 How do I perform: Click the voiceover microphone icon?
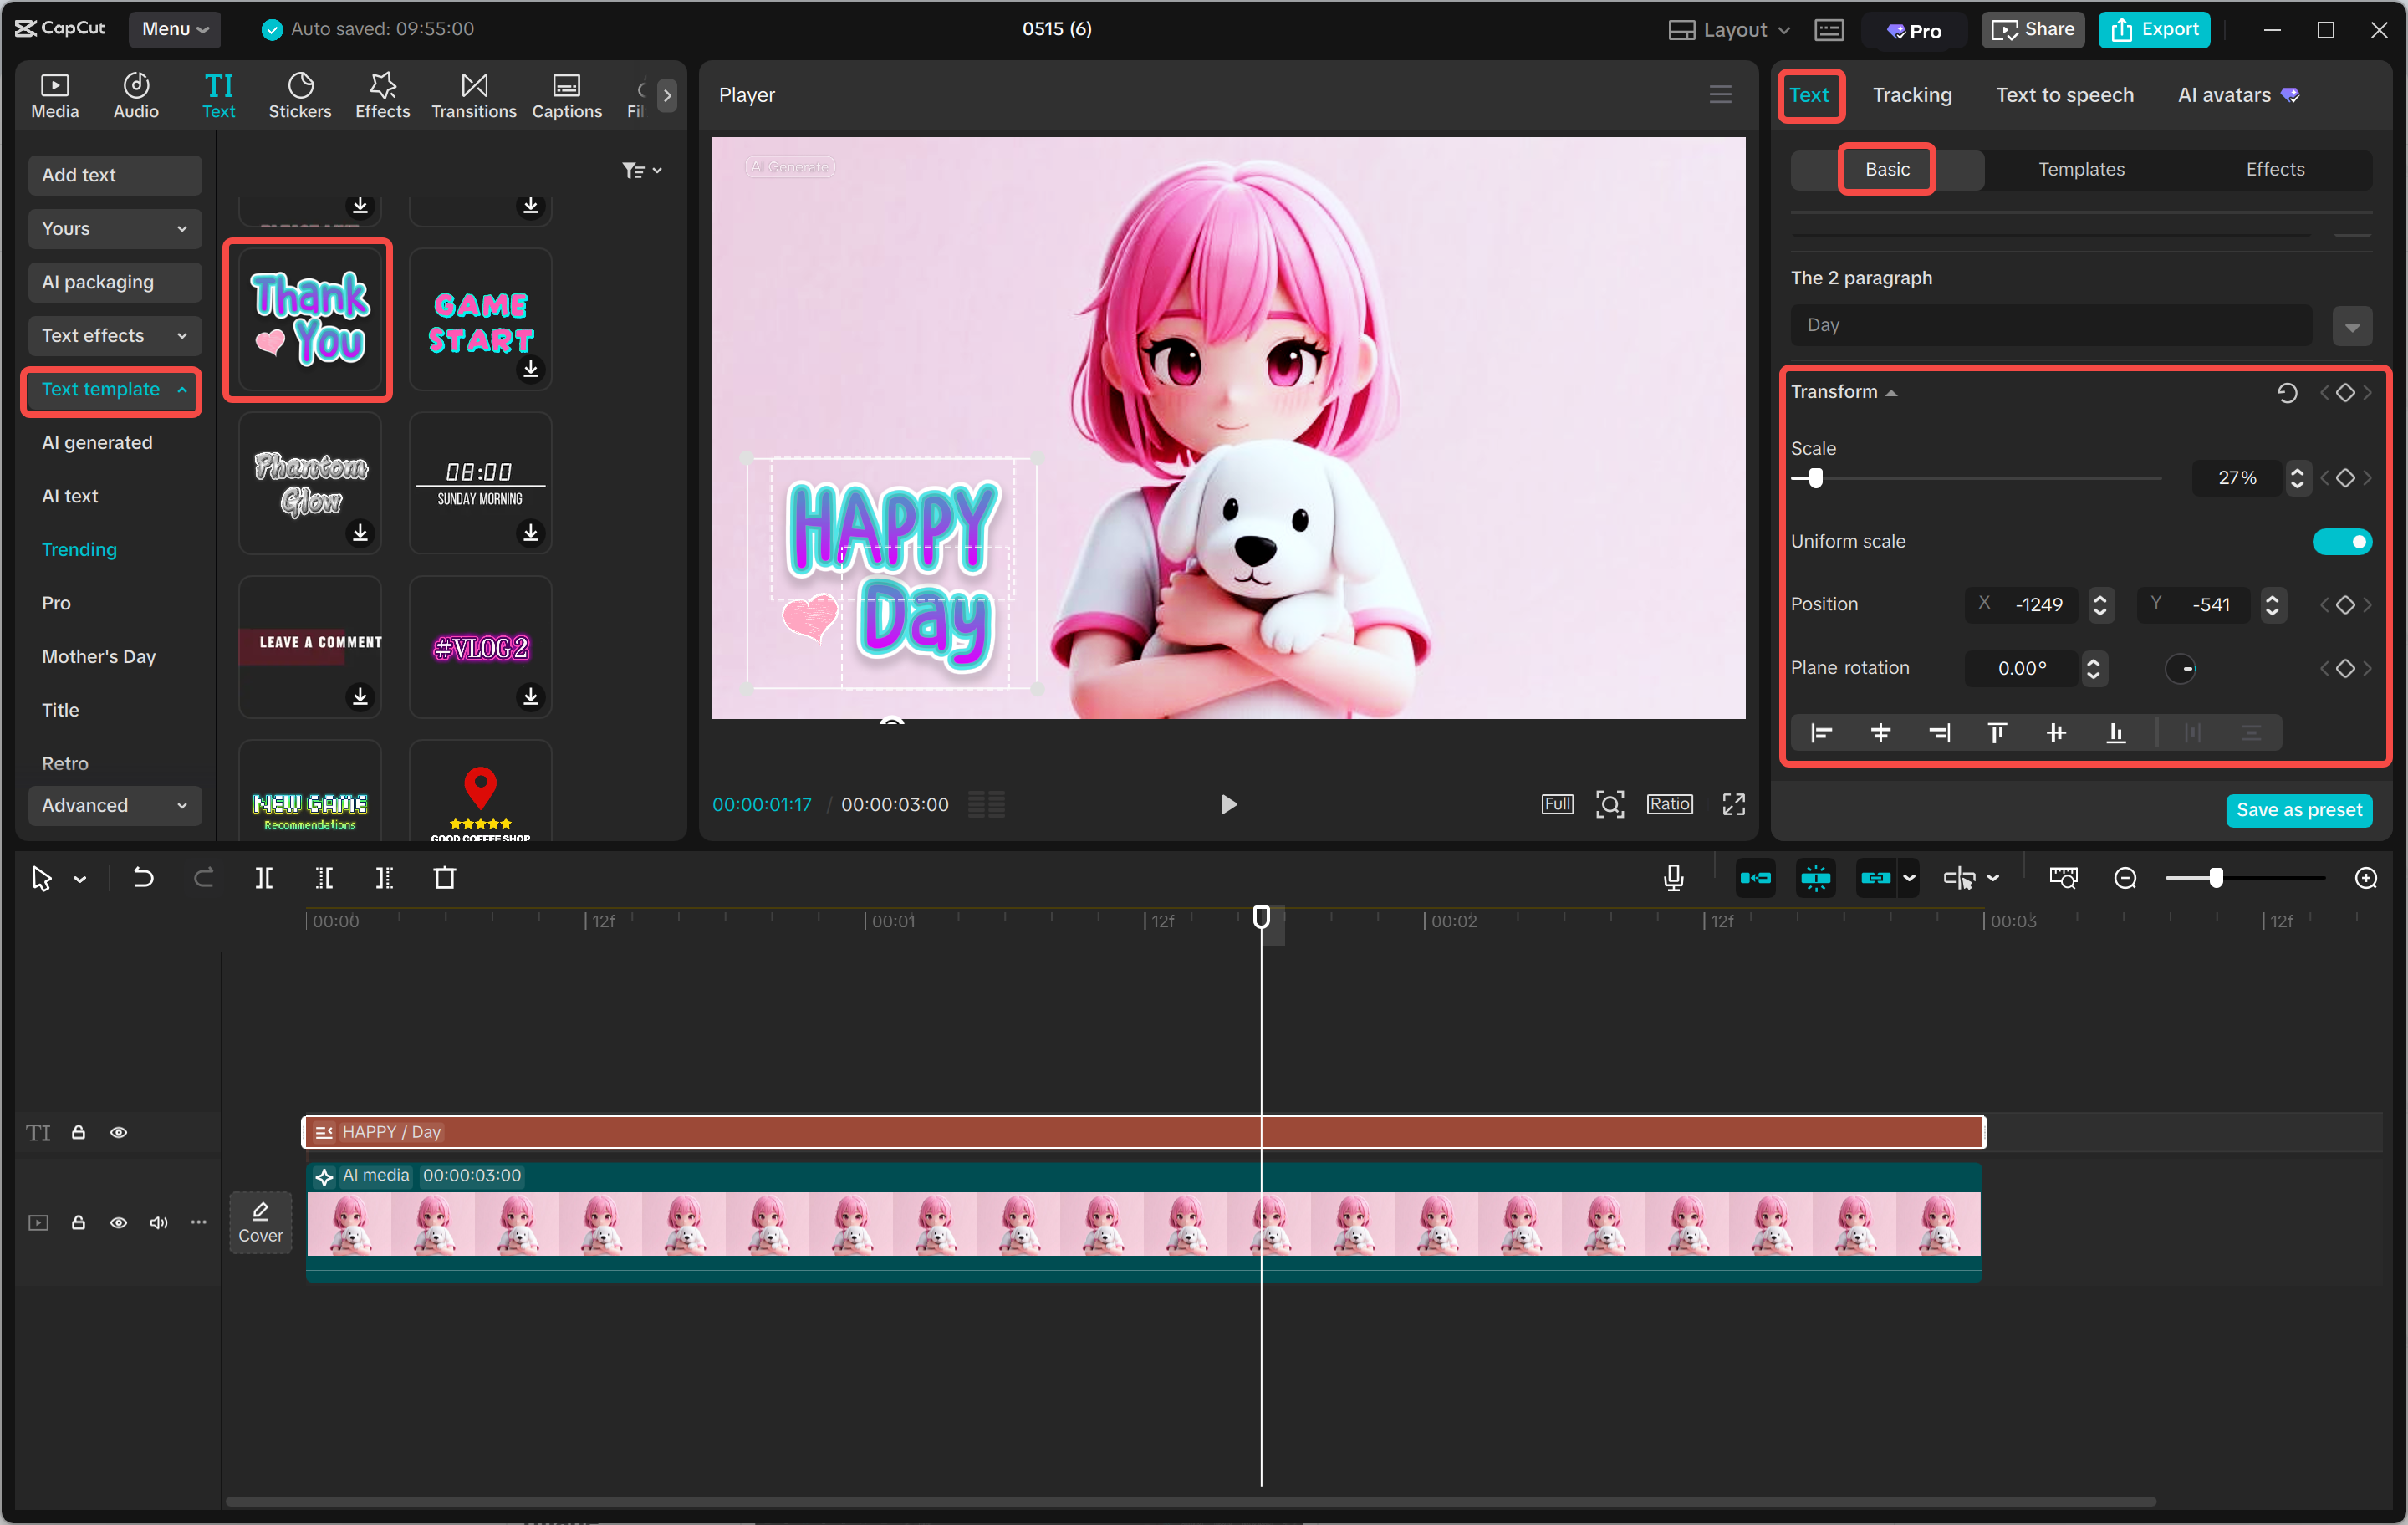1672,878
